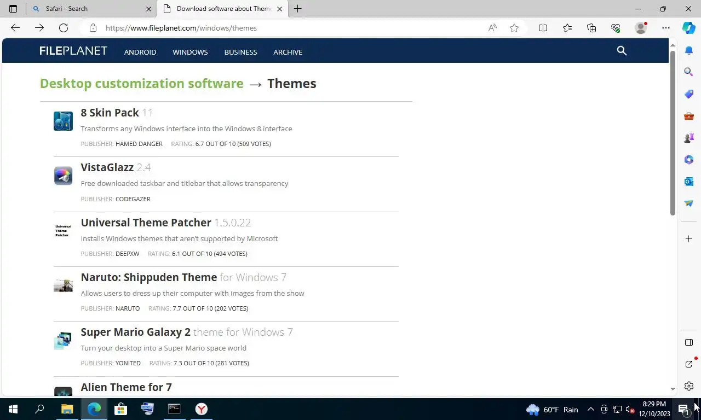Click the CODEGAZER publisher text
701x420 pixels.
133,199
